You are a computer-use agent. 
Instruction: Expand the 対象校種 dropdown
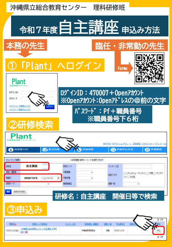click(85, 178)
